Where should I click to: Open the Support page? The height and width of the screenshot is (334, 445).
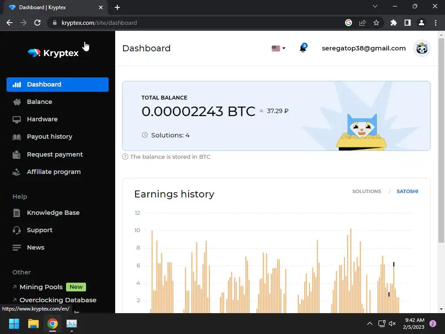(x=40, y=230)
